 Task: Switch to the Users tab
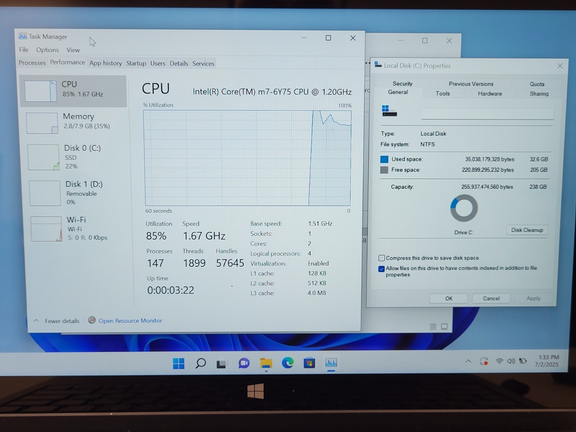[x=158, y=63]
